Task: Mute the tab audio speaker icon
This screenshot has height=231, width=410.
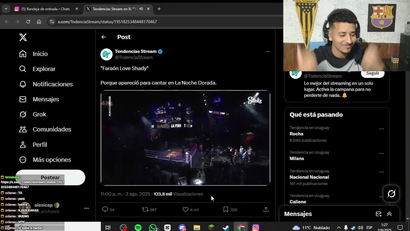Action: 141,9
